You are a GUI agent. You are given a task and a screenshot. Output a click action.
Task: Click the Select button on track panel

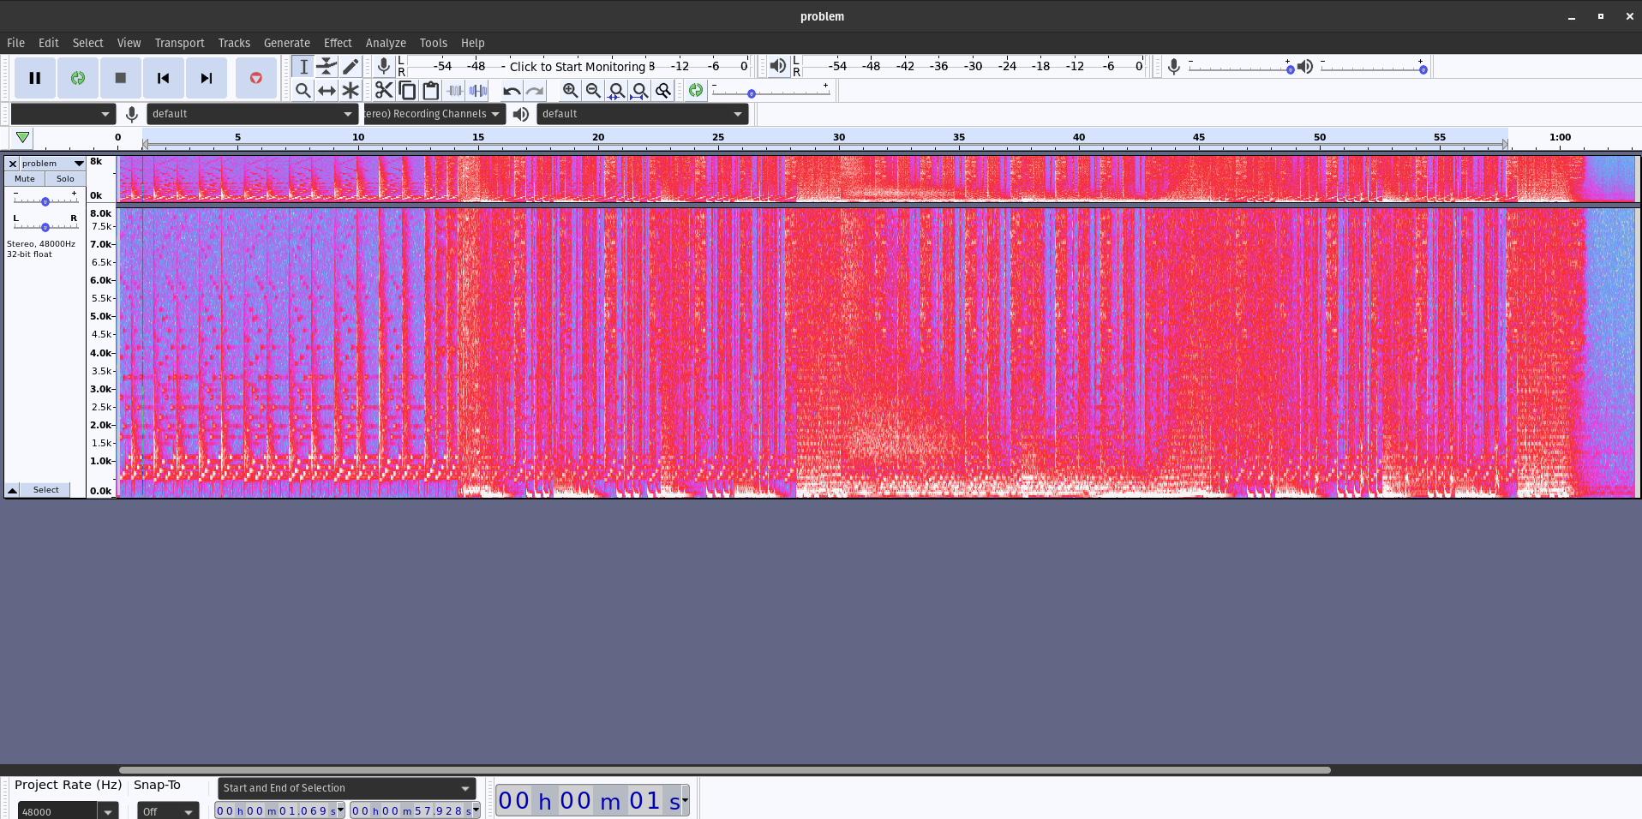46,490
